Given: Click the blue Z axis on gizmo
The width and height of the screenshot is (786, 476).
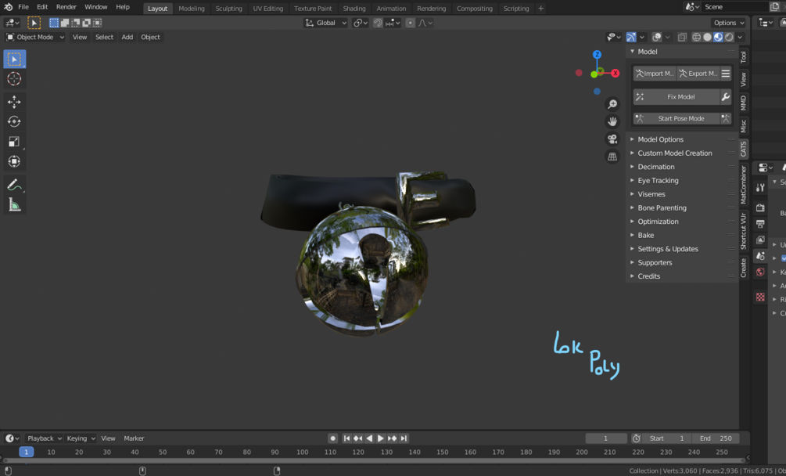Looking at the screenshot, I should click(x=597, y=54).
